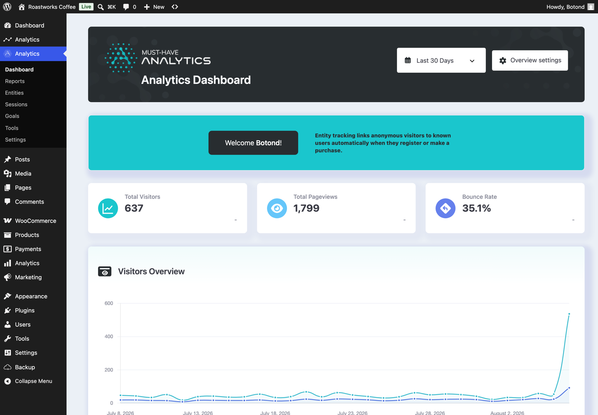Click the bar chart icon for WooCommerce Analytics
598x415 pixels.
click(x=7, y=263)
